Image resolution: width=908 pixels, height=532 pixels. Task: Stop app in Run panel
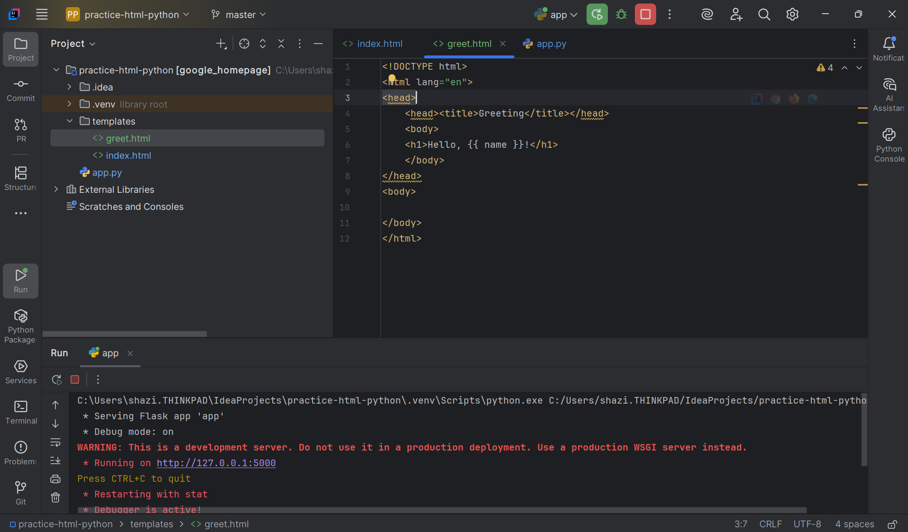[x=75, y=379]
